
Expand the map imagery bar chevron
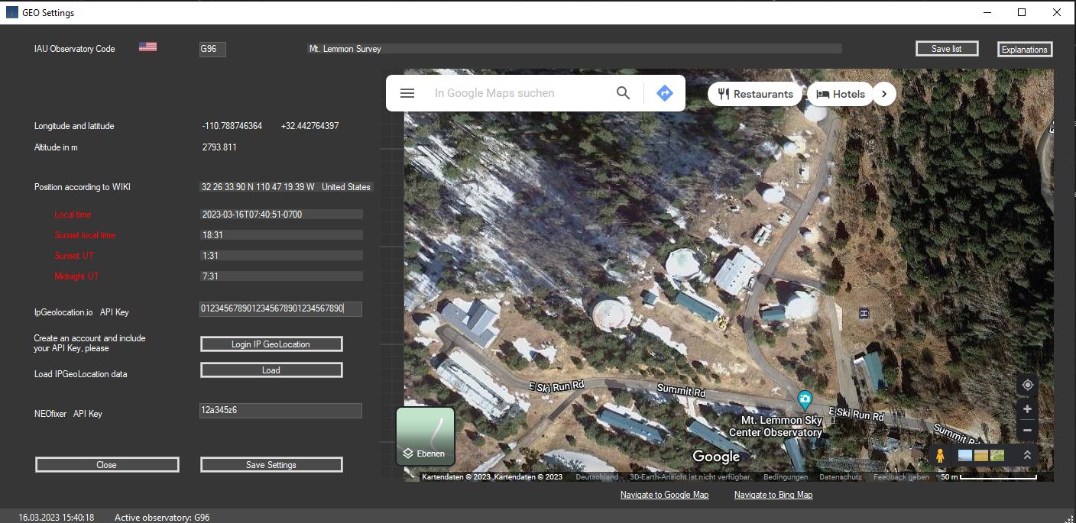[x=1027, y=455]
